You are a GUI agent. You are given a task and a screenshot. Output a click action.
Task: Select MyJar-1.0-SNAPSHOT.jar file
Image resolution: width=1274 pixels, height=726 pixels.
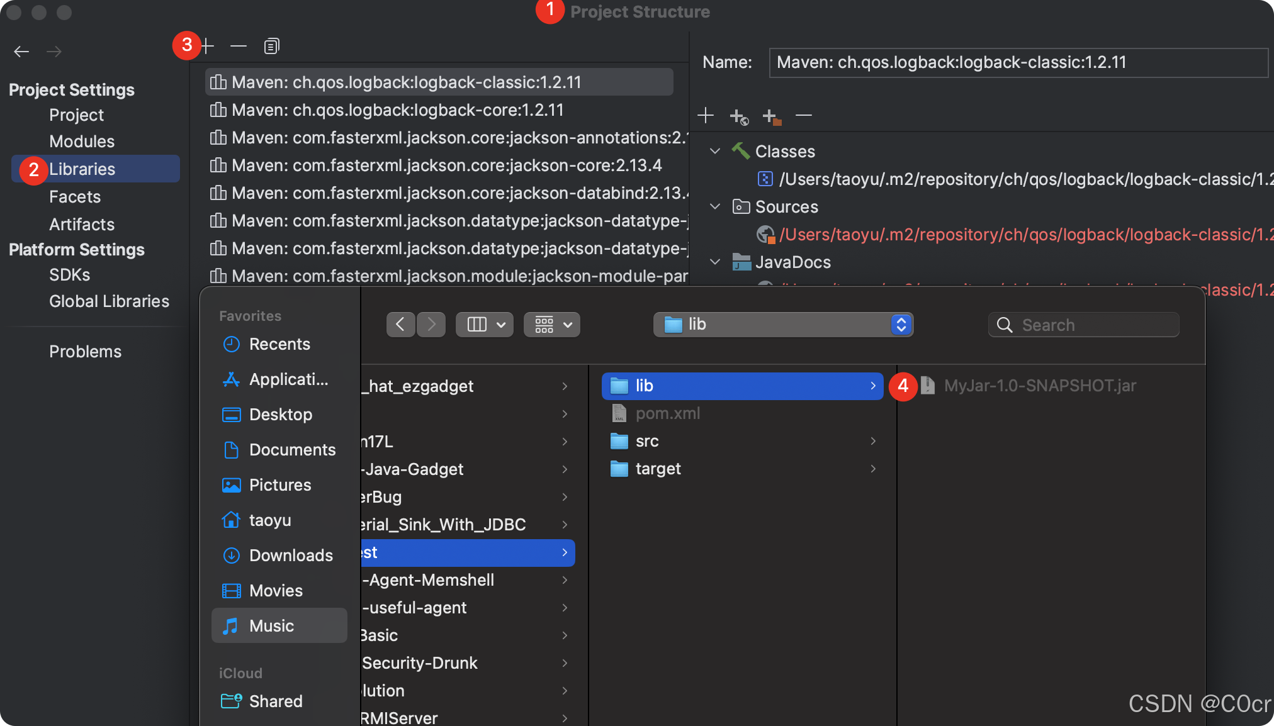[x=1040, y=386]
